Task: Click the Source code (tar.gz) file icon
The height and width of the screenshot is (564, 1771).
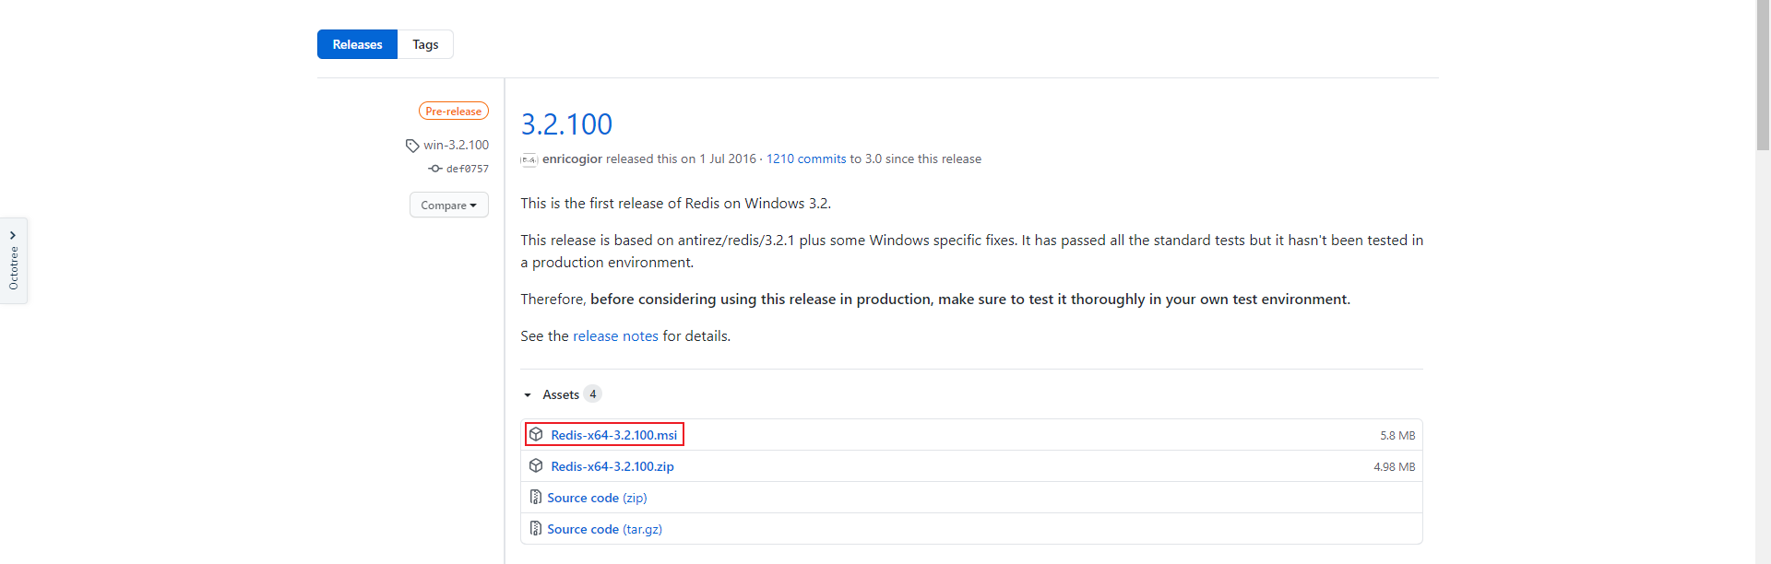Action: pos(535,529)
